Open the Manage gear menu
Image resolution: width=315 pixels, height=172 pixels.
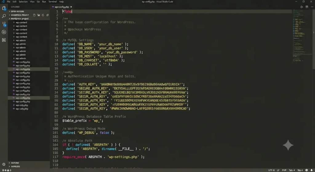[x=4, y=164]
